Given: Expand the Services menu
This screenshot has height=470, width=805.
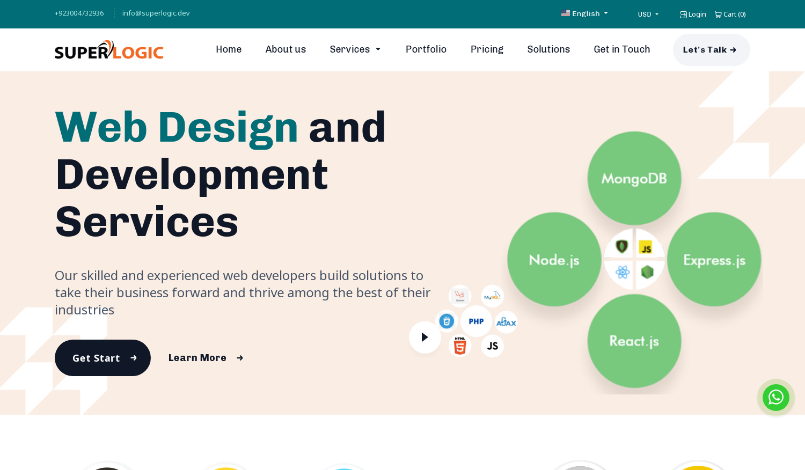Looking at the screenshot, I should pos(355,49).
